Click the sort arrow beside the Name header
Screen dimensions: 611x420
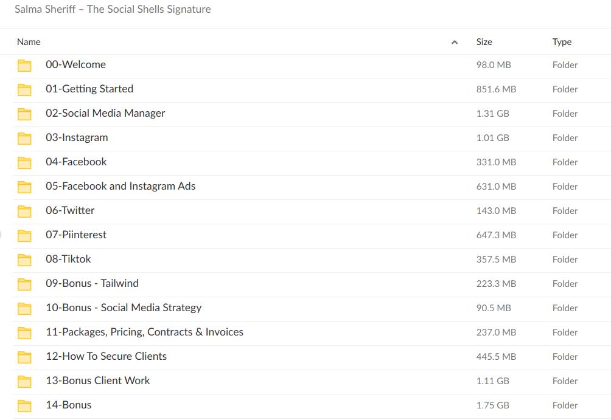(x=455, y=42)
